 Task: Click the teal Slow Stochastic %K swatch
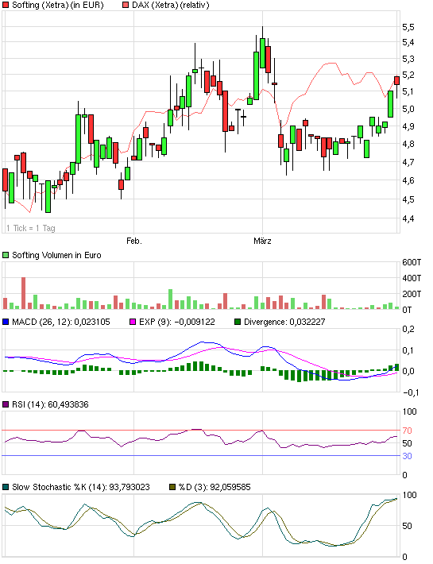(x=6, y=488)
